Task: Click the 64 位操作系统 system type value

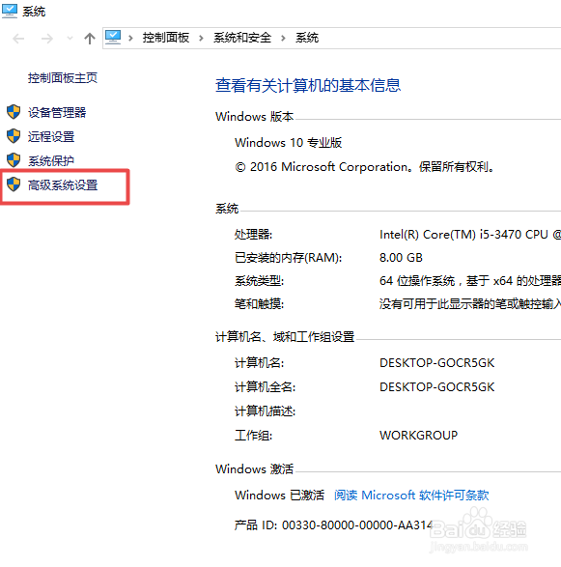Action: tap(470, 281)
